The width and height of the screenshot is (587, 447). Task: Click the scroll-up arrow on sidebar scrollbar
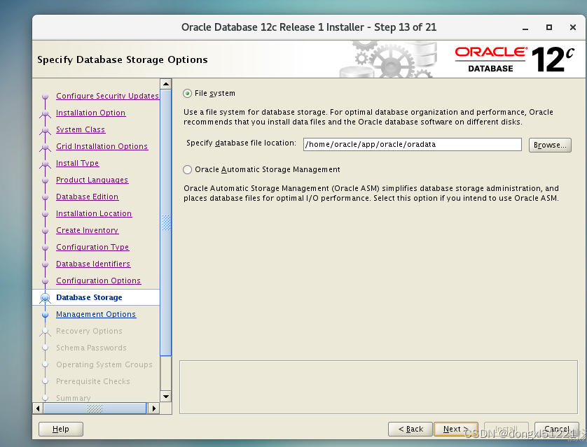165,83
